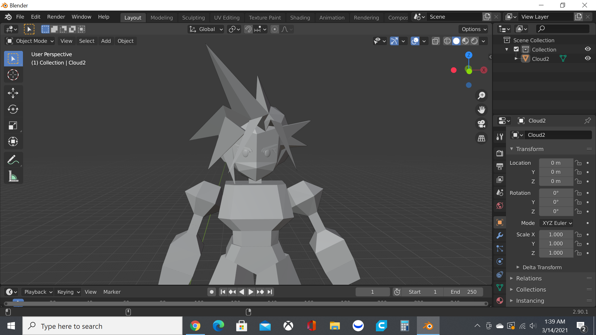This screenshot has height=335, width=596.
Task: Toggle proportional editing
Action: point(275,29)
